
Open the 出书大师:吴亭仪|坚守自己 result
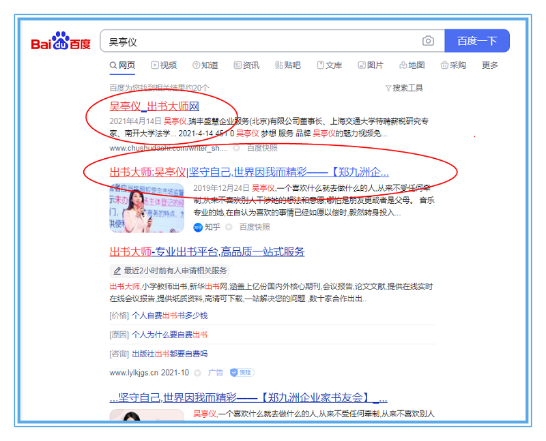(249, 171)
